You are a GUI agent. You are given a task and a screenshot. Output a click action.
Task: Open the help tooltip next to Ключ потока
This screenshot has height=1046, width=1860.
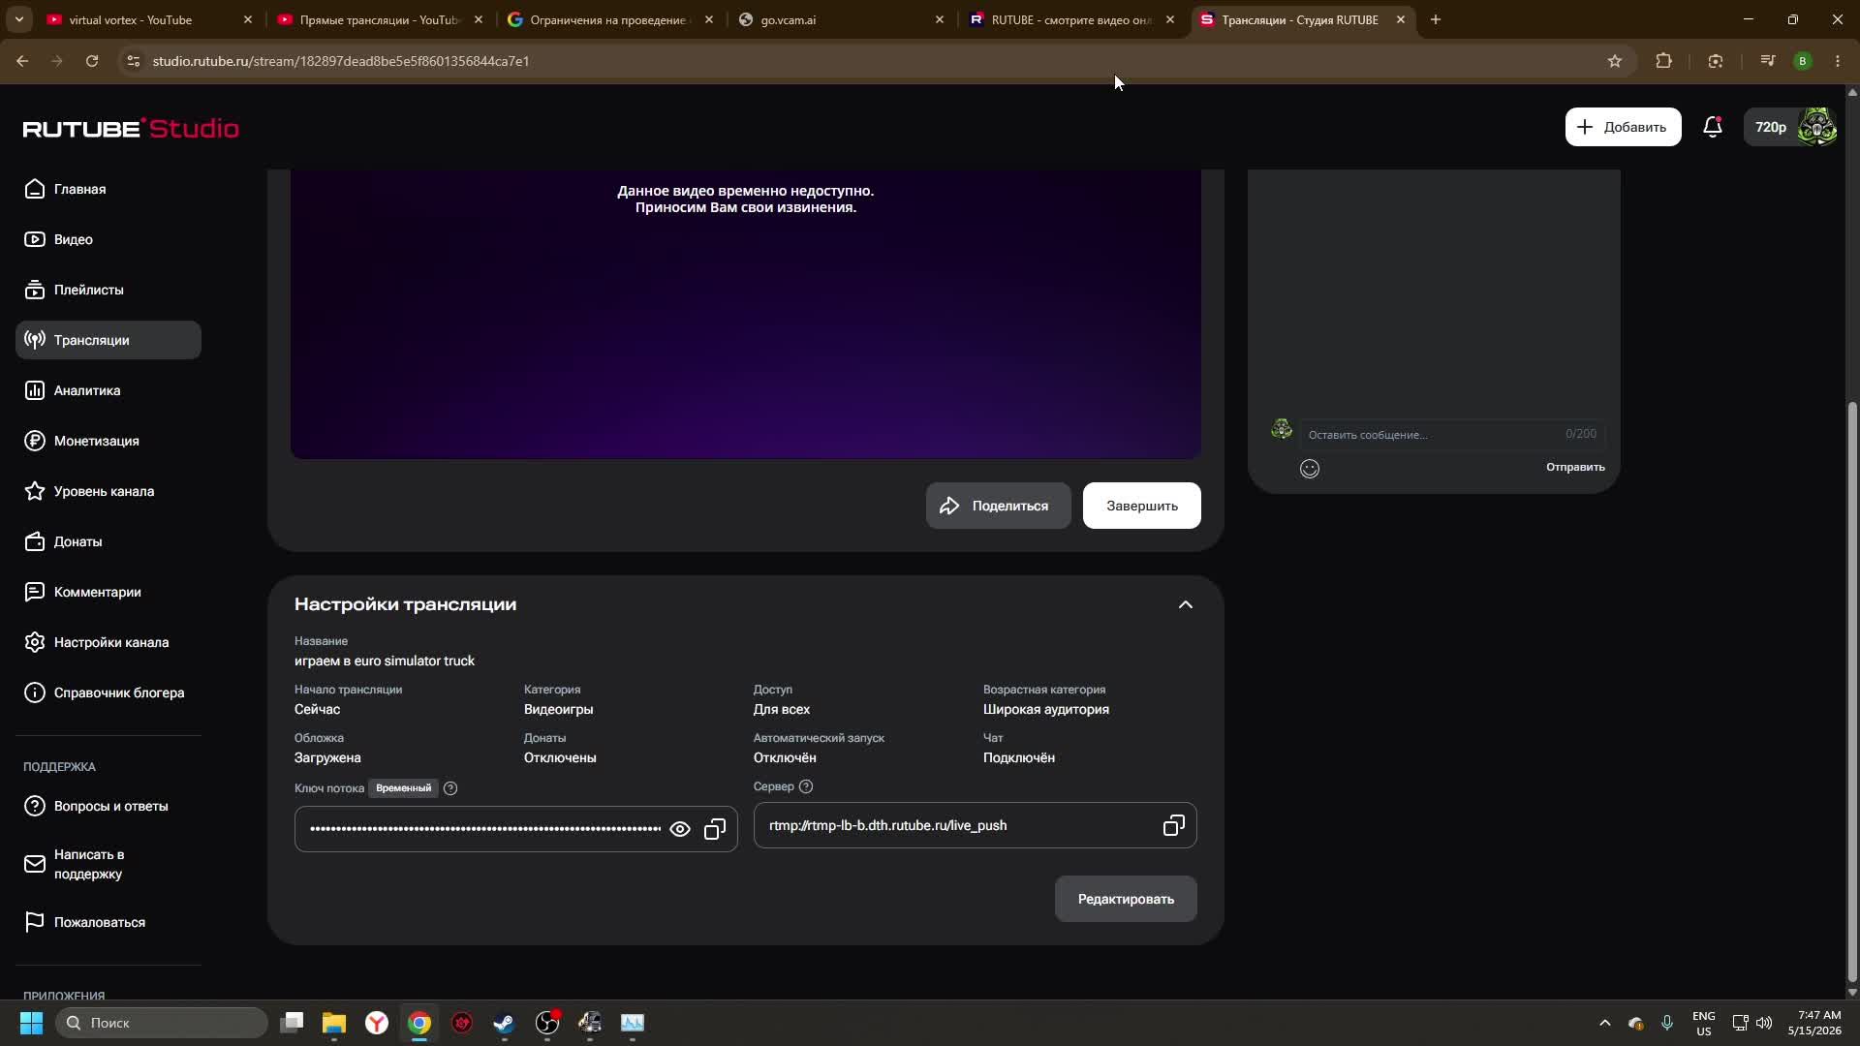[x=450, y=788]
